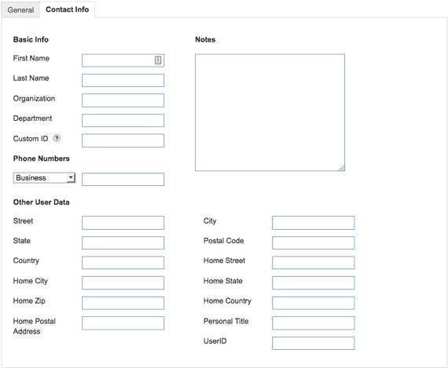Click the Home Postal Address label
448x368 pixels.
35,326
